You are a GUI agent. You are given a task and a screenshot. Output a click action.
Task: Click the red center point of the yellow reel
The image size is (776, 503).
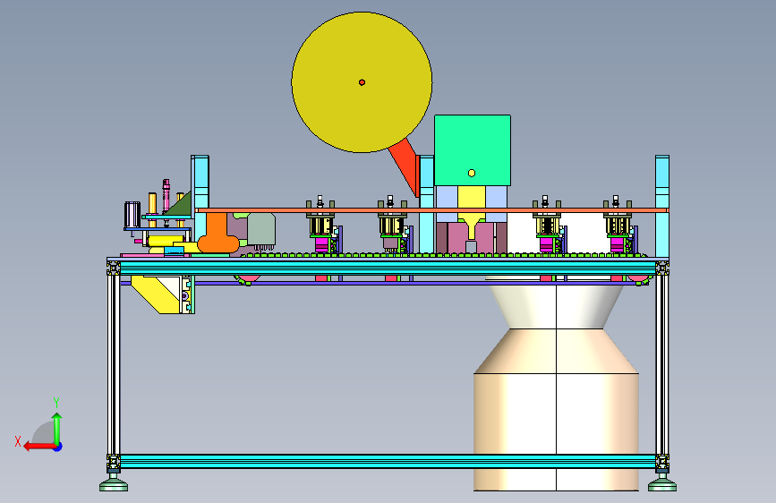pyautogui.click(x=362, y=82)
